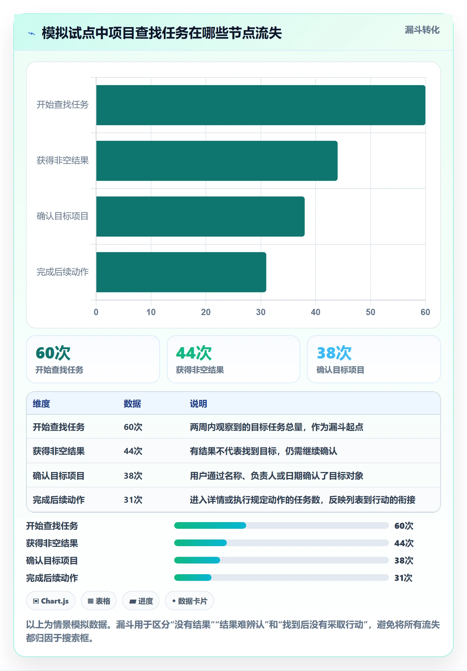Viewport: 467px width, 671px height.
Task: Click table cell 两周内观察到的目标任务总量，作为漏斗起点
Action: click(x=277, y=427)
